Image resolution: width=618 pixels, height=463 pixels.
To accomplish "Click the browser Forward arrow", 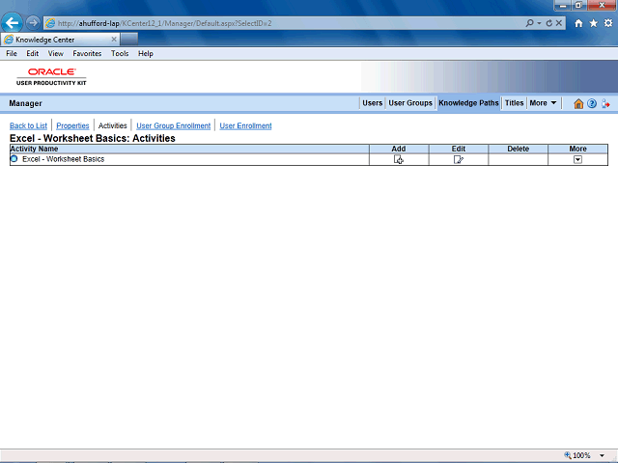I will tap(33, 23).
